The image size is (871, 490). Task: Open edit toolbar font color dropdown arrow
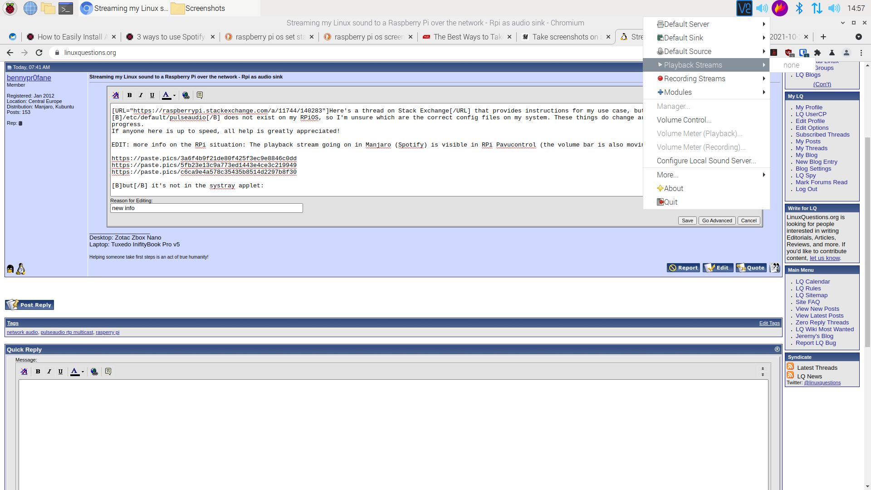175,95
